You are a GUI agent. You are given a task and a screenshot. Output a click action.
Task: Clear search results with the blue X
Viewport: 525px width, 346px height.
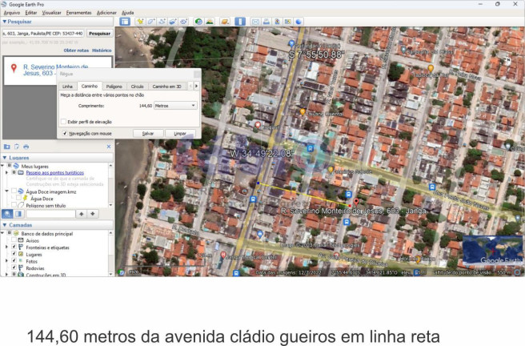109,147
